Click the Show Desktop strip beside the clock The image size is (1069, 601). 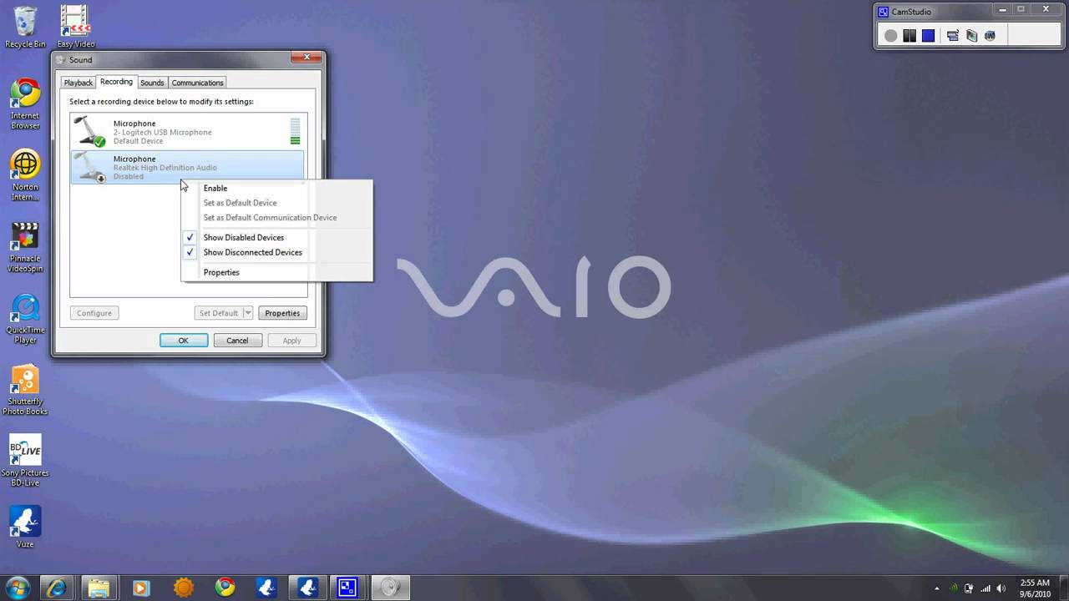1063,588
